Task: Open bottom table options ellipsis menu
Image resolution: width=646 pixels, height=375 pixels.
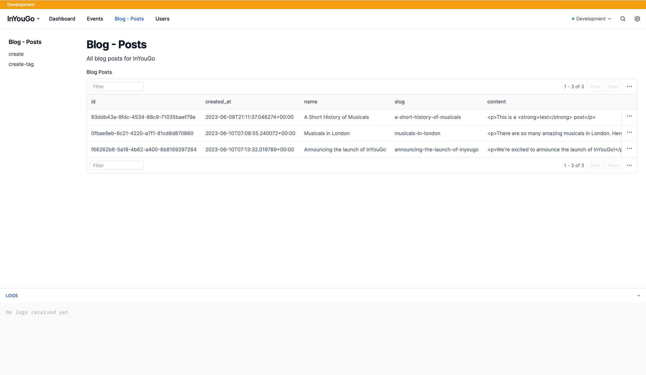Action: pos(629,166)
